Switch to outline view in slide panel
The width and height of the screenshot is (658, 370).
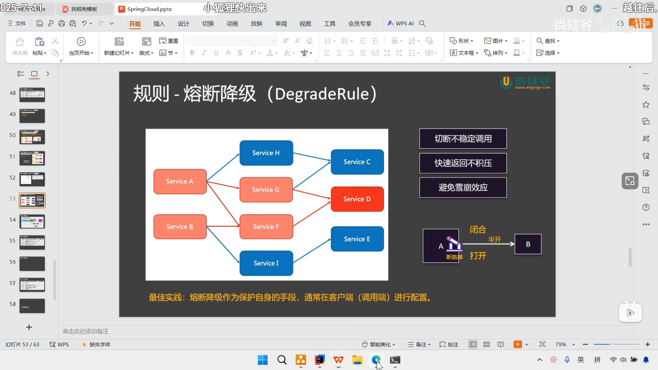(21, 74)
